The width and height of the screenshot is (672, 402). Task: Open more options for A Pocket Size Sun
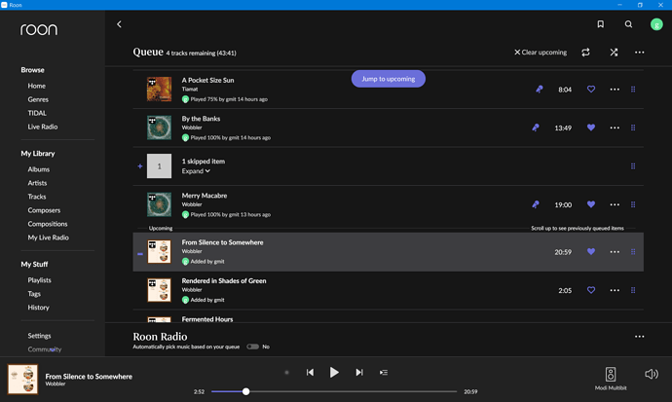point(615,89)
